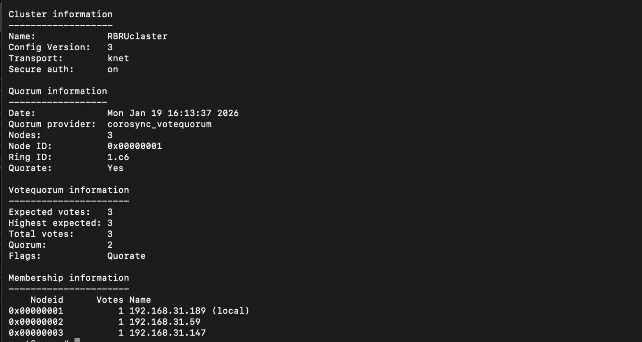Click the corosync_votequorum provider text
The width and height of the screenshot is (642, 342).
tap(159, 124)
